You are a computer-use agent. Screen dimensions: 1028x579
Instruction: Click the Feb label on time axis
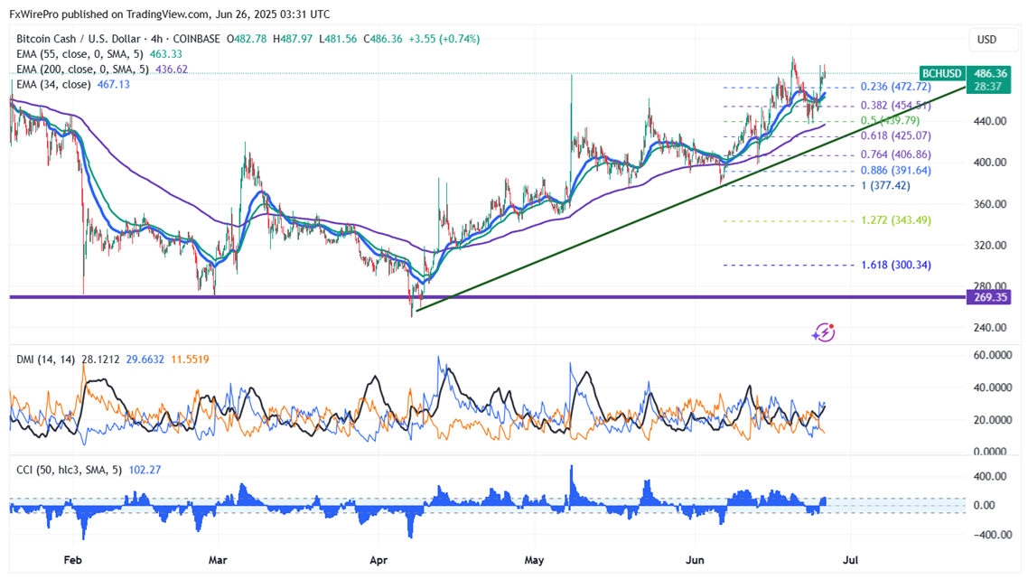coord(73,560)
